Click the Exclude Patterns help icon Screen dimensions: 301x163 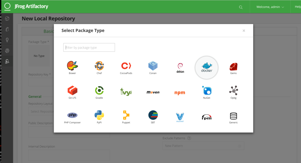pyautogui.click(x=189, y=138)
